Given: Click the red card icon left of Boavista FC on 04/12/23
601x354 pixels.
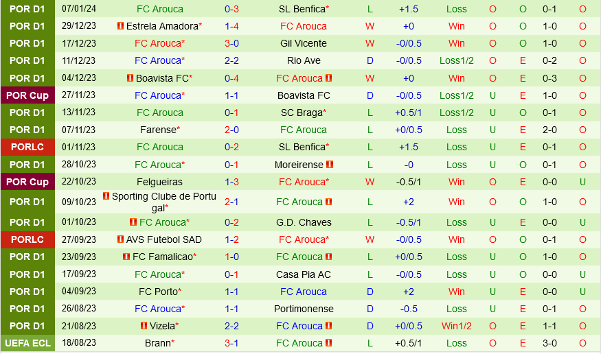Looking at the screenshot, I should click(x=130, y=78).
